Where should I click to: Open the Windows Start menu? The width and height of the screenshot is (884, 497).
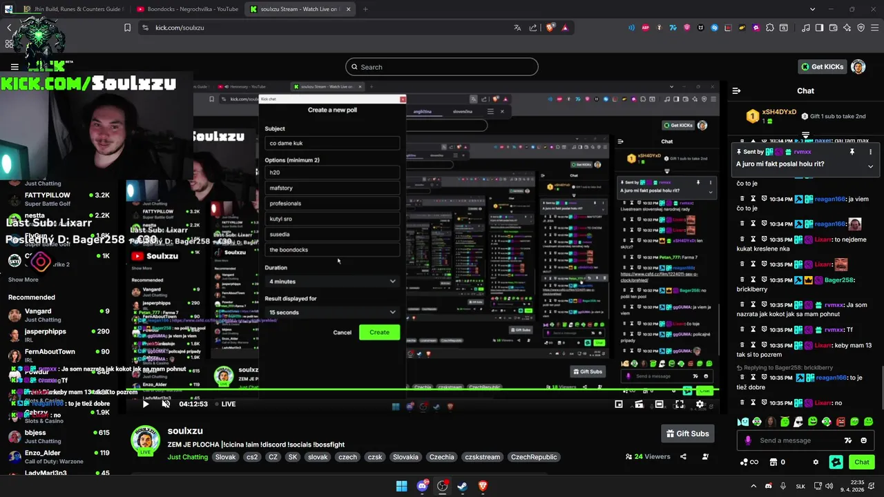tap(401, 486)
